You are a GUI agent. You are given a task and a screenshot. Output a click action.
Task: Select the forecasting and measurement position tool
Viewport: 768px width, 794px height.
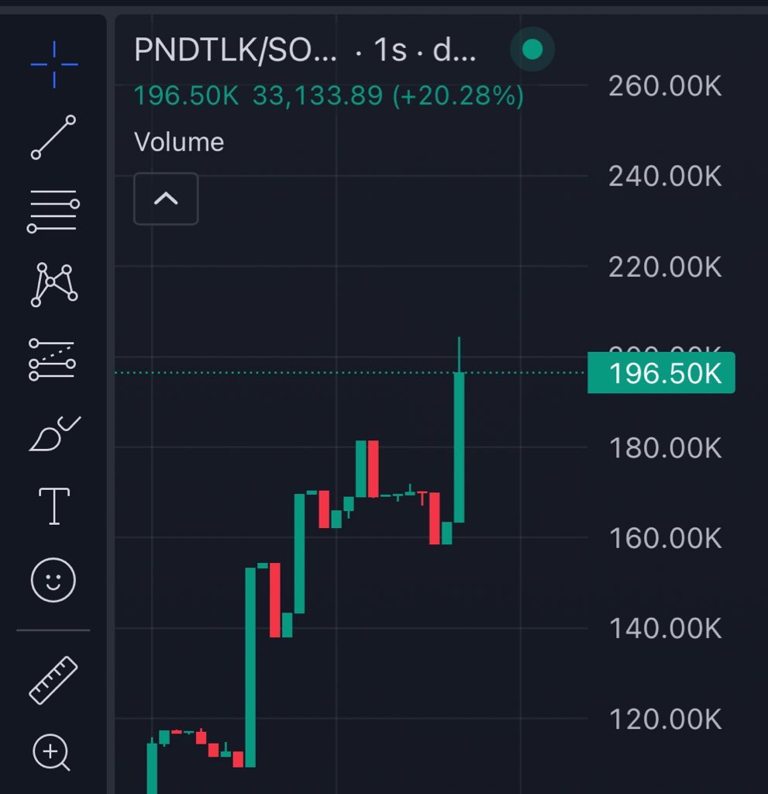[x=53, y=360]
